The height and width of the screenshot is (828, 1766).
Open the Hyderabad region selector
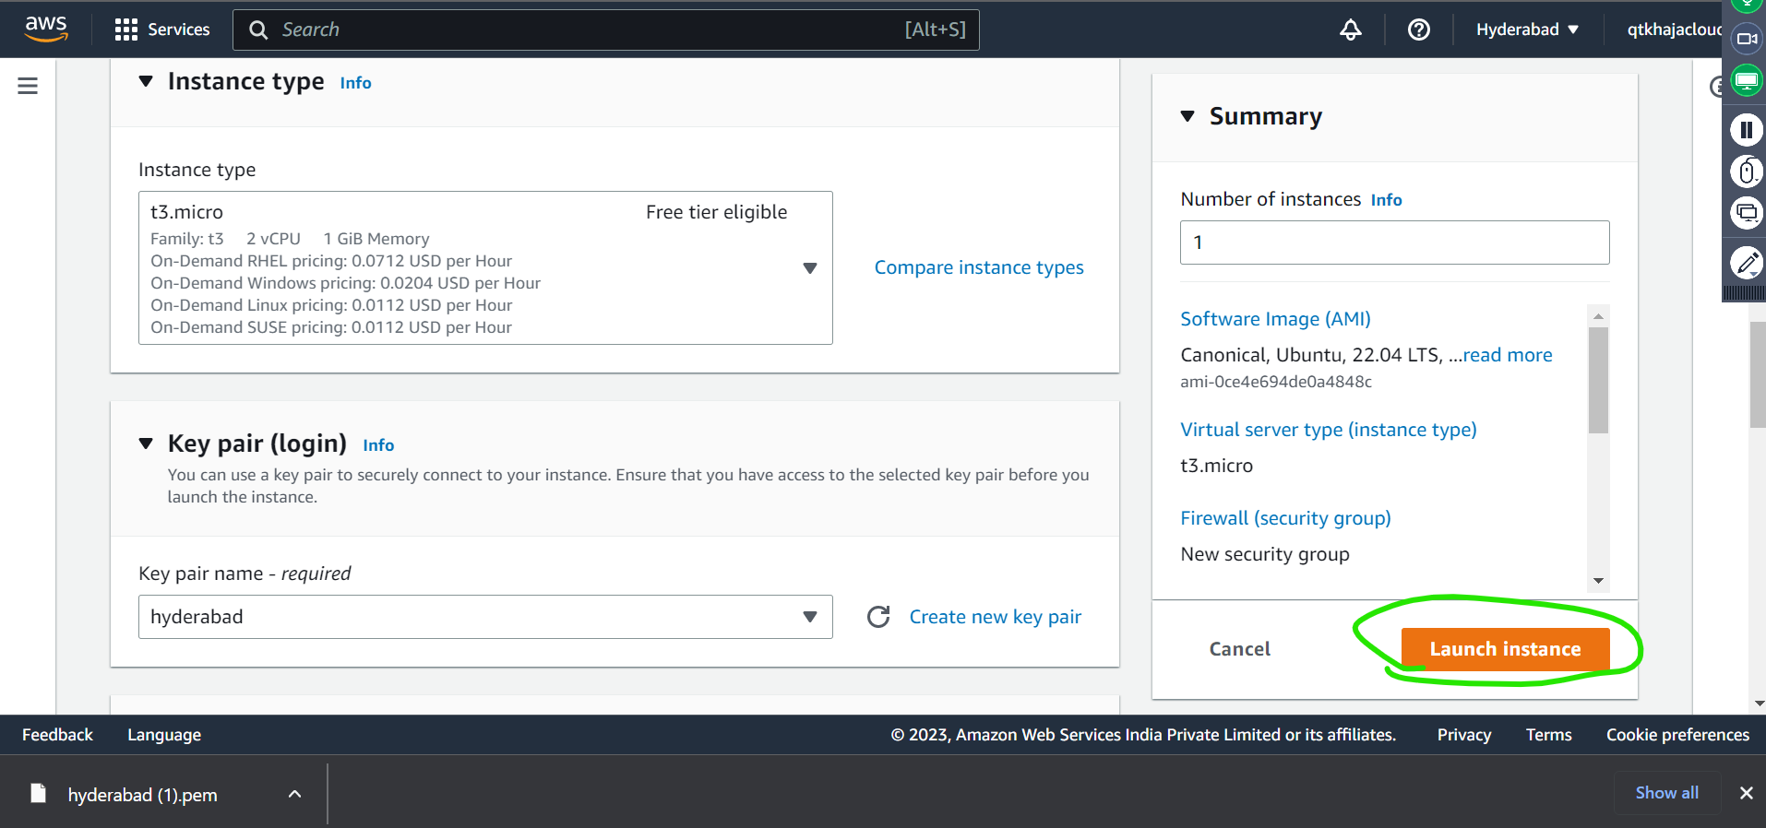click(1527, 30)
